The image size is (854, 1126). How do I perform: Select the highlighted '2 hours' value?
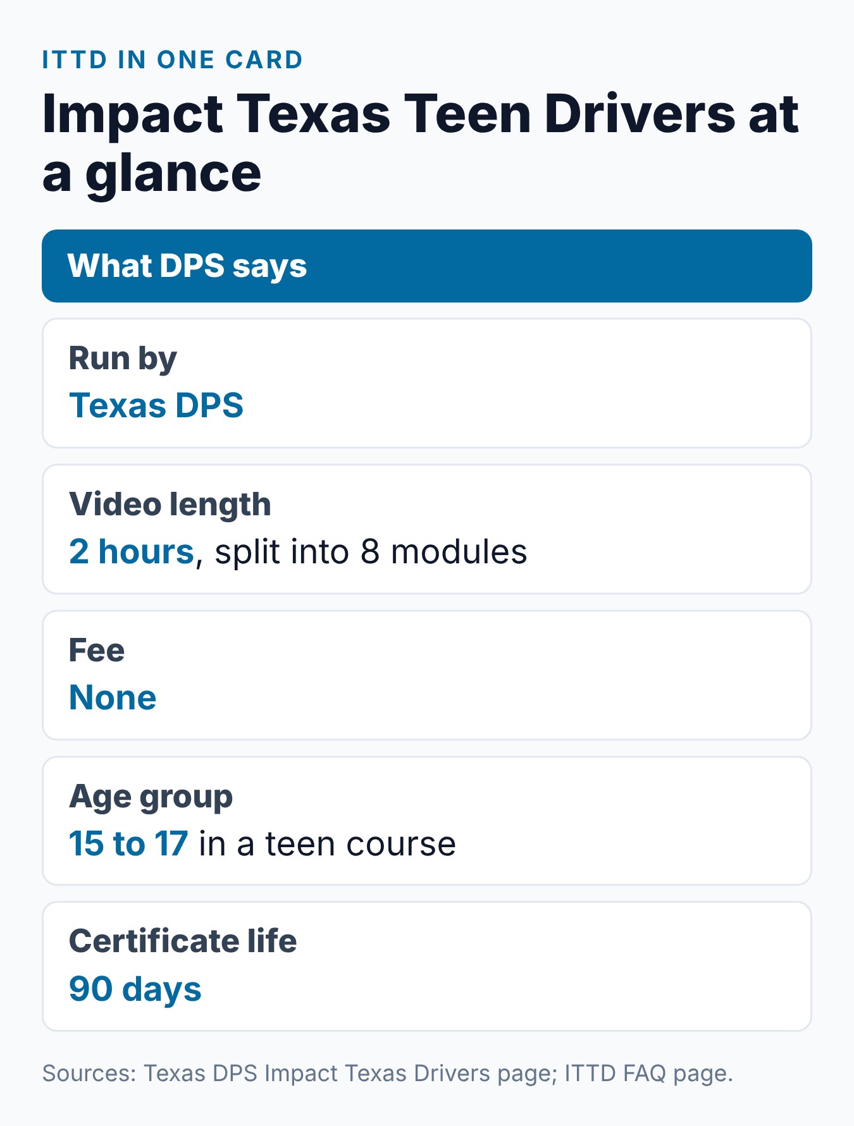click(132, 551)
